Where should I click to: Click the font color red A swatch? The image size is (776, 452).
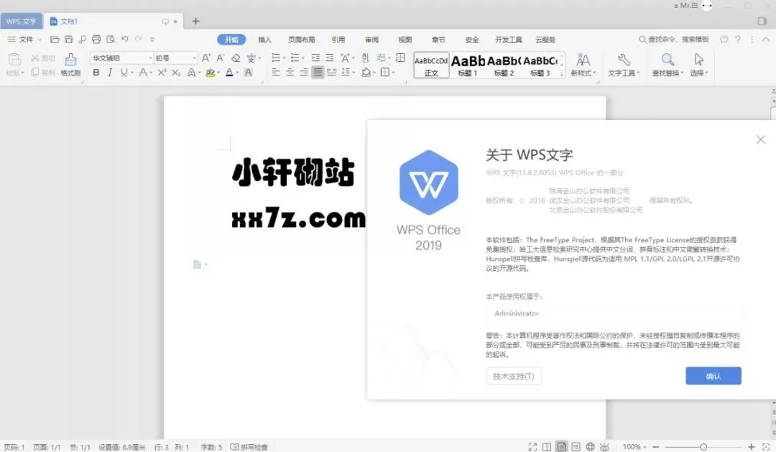229,73
